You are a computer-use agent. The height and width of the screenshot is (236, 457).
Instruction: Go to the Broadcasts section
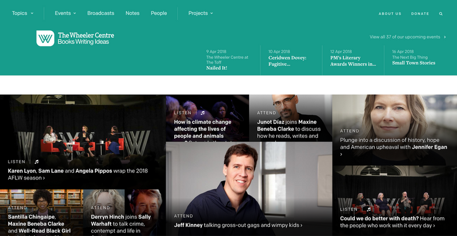coord(101,13)
